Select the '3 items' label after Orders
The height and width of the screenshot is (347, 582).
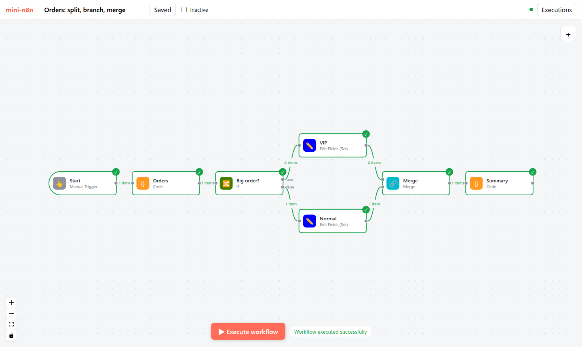click(208, 183)
